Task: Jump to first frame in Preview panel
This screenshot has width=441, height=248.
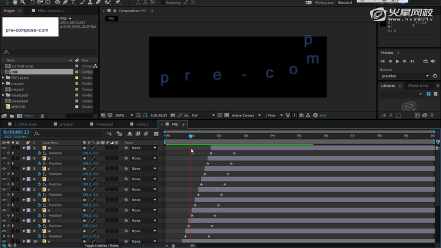Action: pos(382,61)
